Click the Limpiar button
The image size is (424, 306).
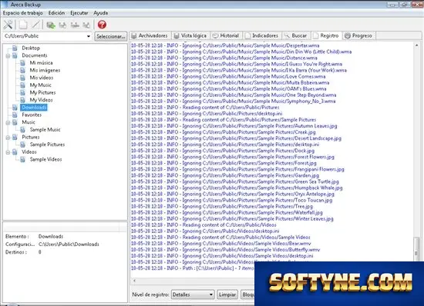click(x=227, y=294)
